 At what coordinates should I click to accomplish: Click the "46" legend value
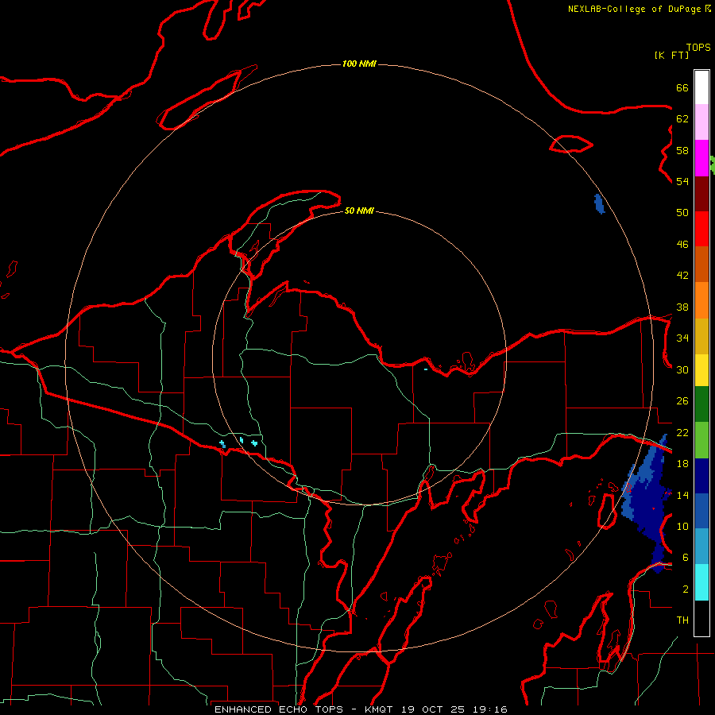coord(682,245)
